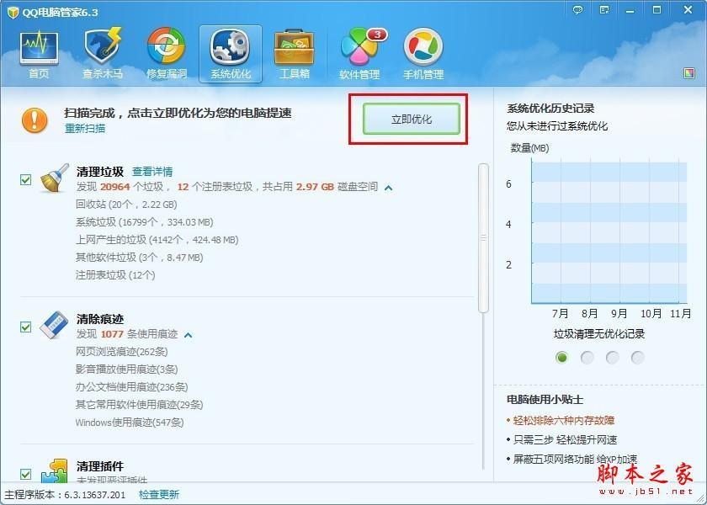707x505 pixels.
Task: Click the 重新扫描 rescan link
Action: [x=85, y=129]
